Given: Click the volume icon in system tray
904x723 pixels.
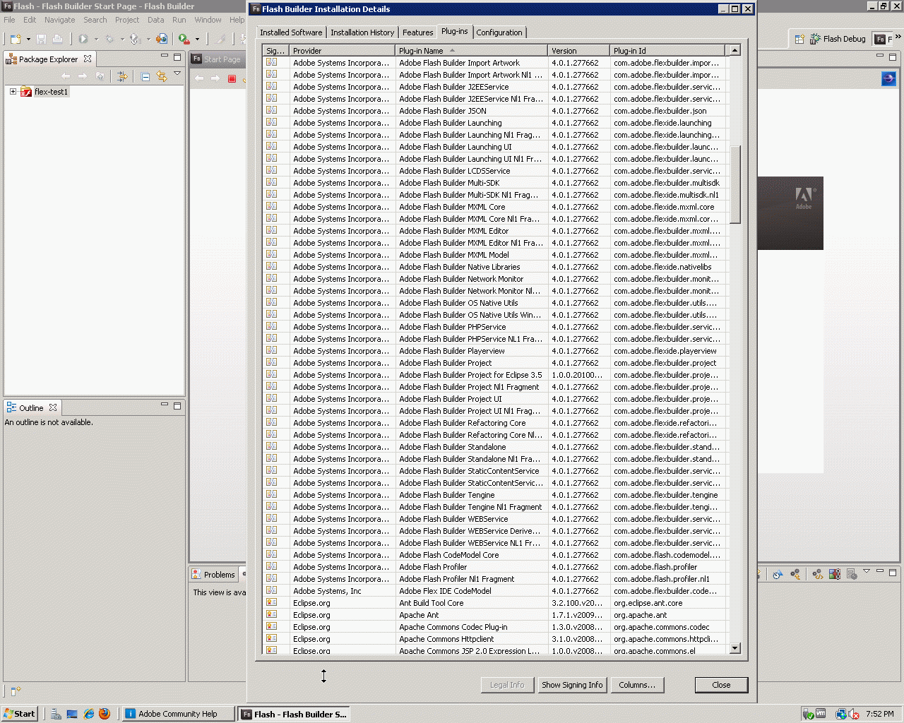Looking at the screenshot, I should 853,714.
